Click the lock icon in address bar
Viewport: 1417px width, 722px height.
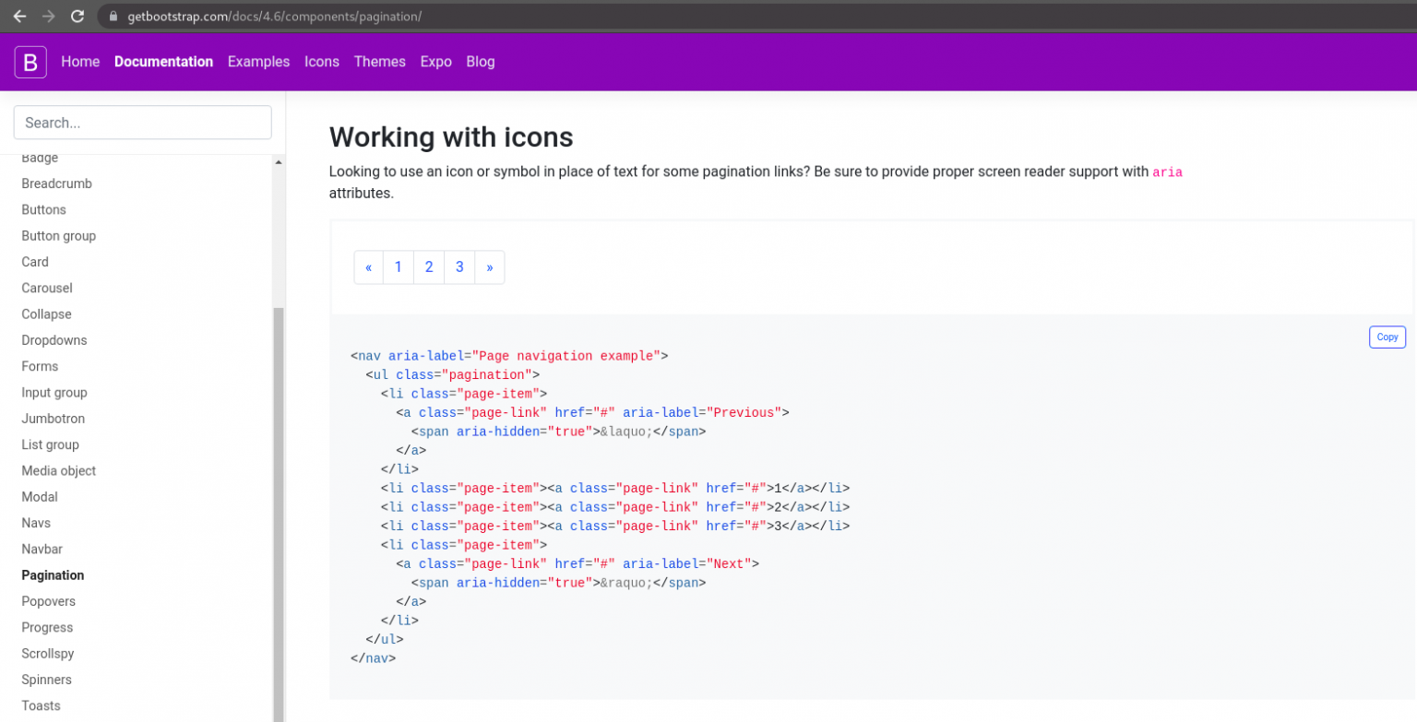(x=113, y=16)
